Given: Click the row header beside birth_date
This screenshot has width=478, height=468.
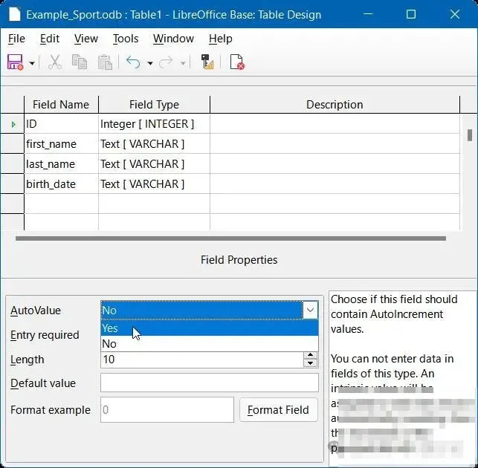Looking at the screenshot, I should click(12, 184).
